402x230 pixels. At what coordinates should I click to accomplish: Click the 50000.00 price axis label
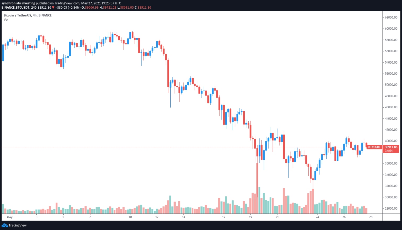[x=391, y=85]
